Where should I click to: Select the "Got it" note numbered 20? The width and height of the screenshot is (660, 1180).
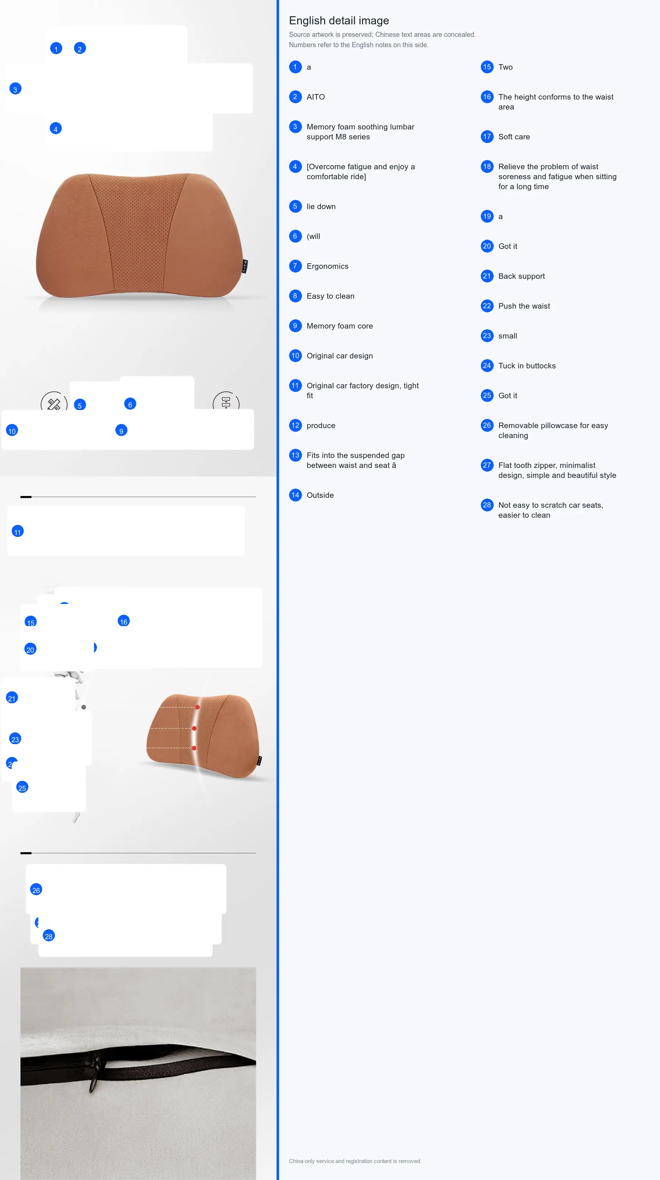point(507,246)
